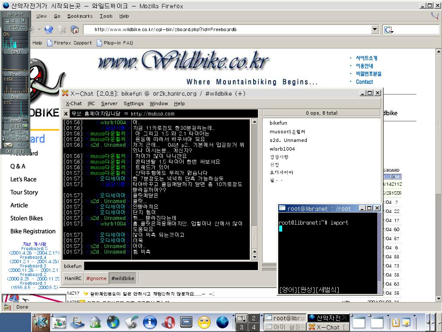Open the X-Chat Settings menu
442x332 pixels.
(x=134, y=103)
